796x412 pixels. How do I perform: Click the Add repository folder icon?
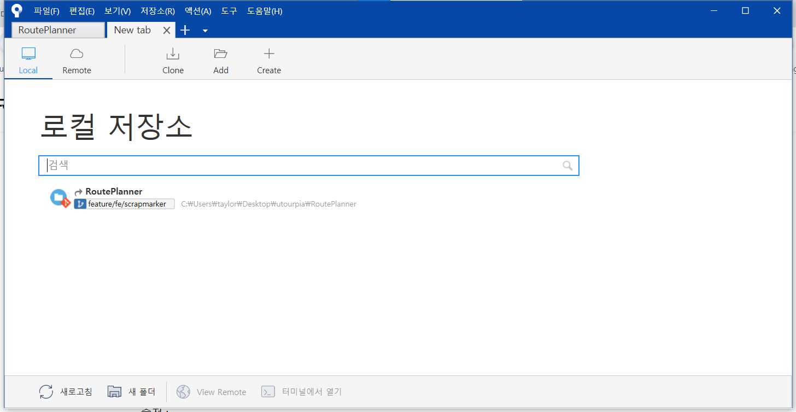tap(221, 54)
